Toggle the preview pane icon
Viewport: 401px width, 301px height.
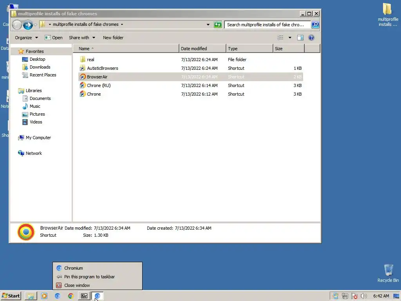(x=300, y=38)
